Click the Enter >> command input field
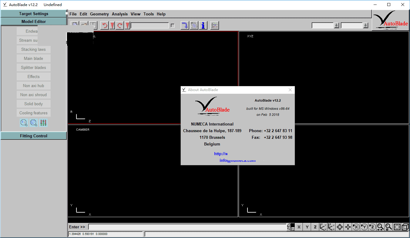The image size is (410, 238). pos(187,227)
